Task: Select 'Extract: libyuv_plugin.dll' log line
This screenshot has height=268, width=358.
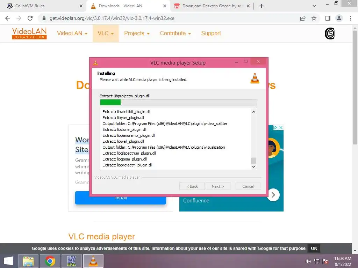Action: [123, 118]
